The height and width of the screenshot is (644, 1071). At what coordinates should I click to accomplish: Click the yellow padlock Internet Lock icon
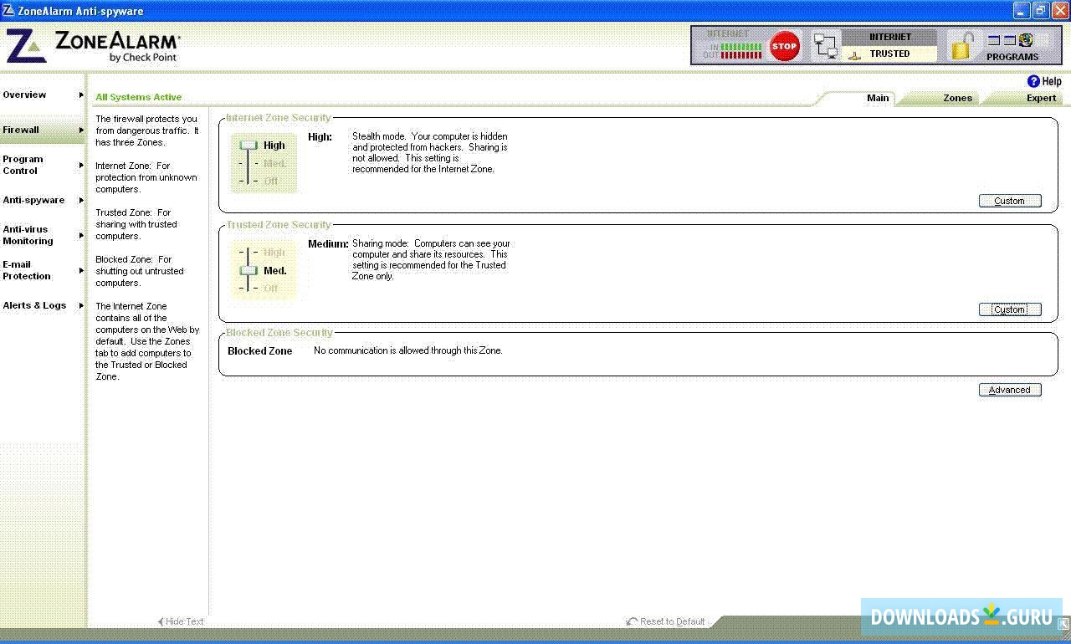point(962,46)
